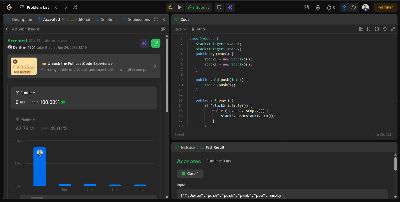Screen dimensions: 400x202
Task: Run the code with play button
Action: coord(180,7)
